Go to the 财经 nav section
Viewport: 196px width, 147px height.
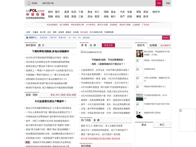51,12
